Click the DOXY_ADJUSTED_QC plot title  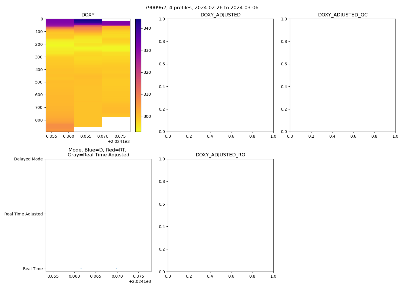click(343, 15)
